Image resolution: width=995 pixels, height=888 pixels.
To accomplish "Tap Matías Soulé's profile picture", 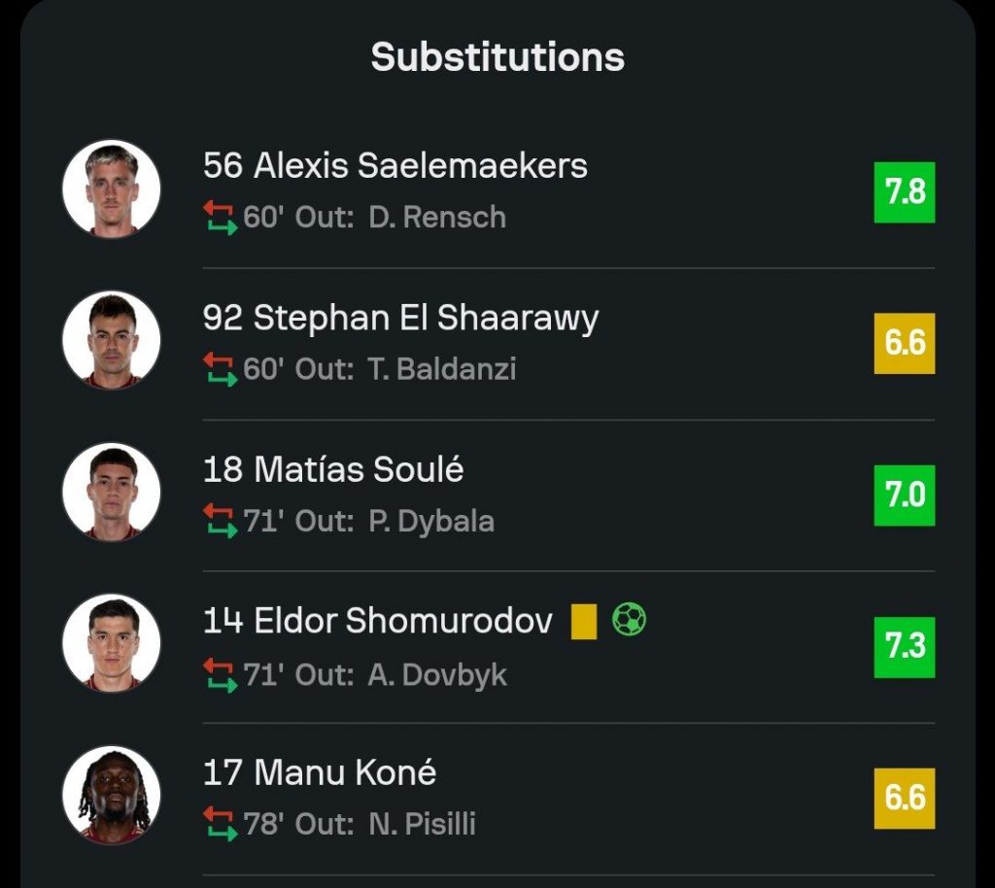I will [x=111, y=492].
